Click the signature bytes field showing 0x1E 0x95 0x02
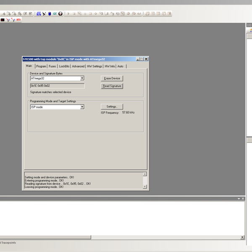The width and height of the screenshot is (252, 252). [x=57, y=86]
